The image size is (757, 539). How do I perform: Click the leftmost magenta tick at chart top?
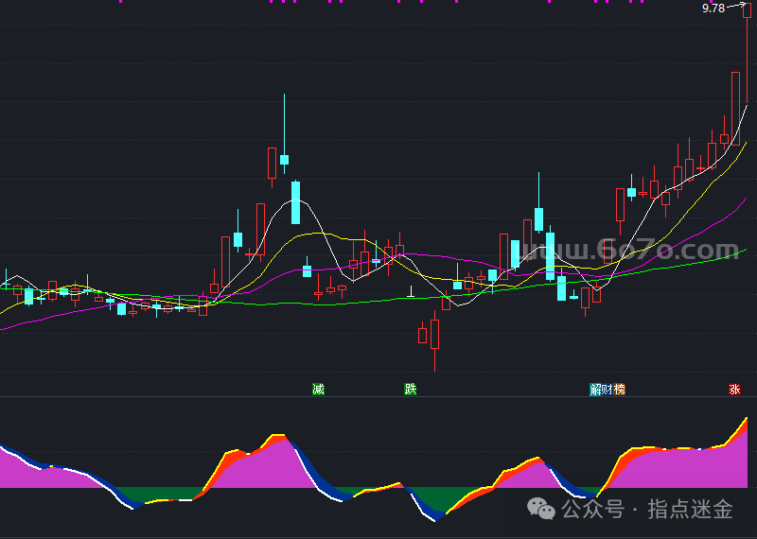120,2
